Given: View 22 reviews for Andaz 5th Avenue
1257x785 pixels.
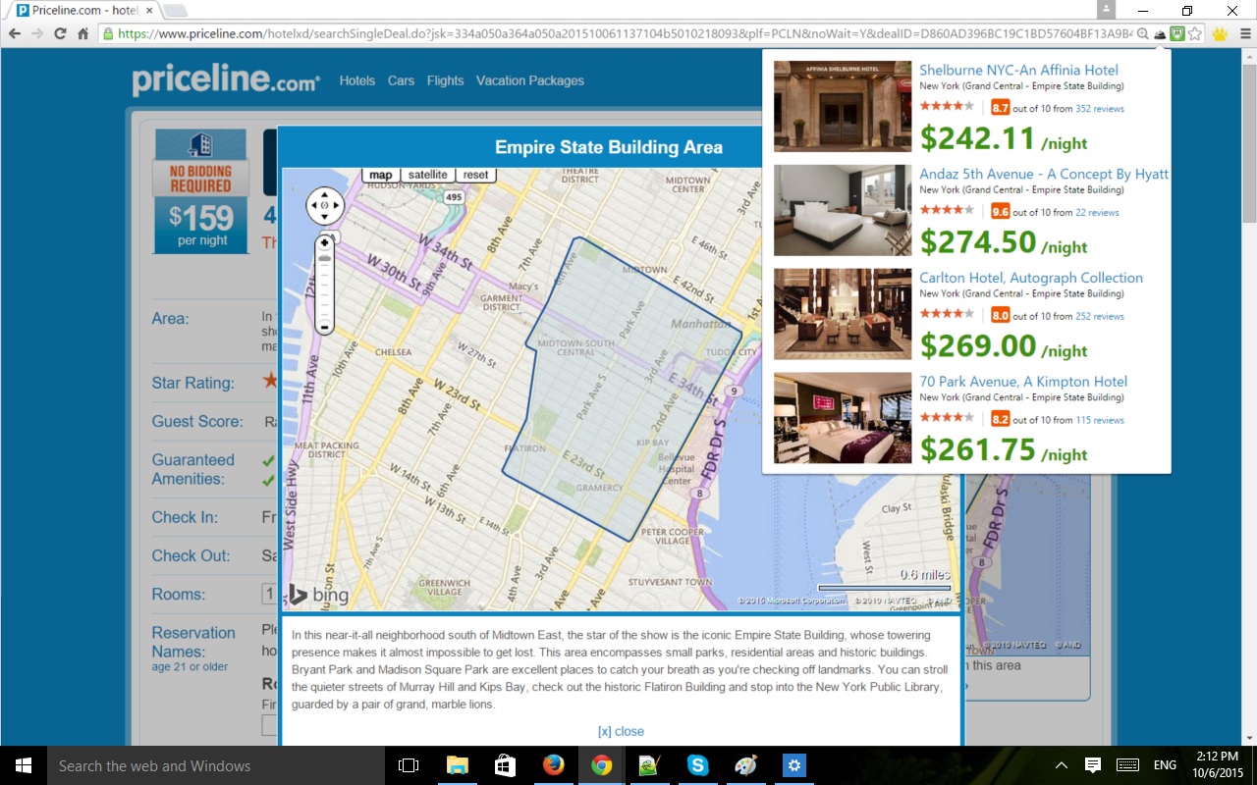Looking at the screenshot, I should pyautogui.click(x=1097, y=213).
